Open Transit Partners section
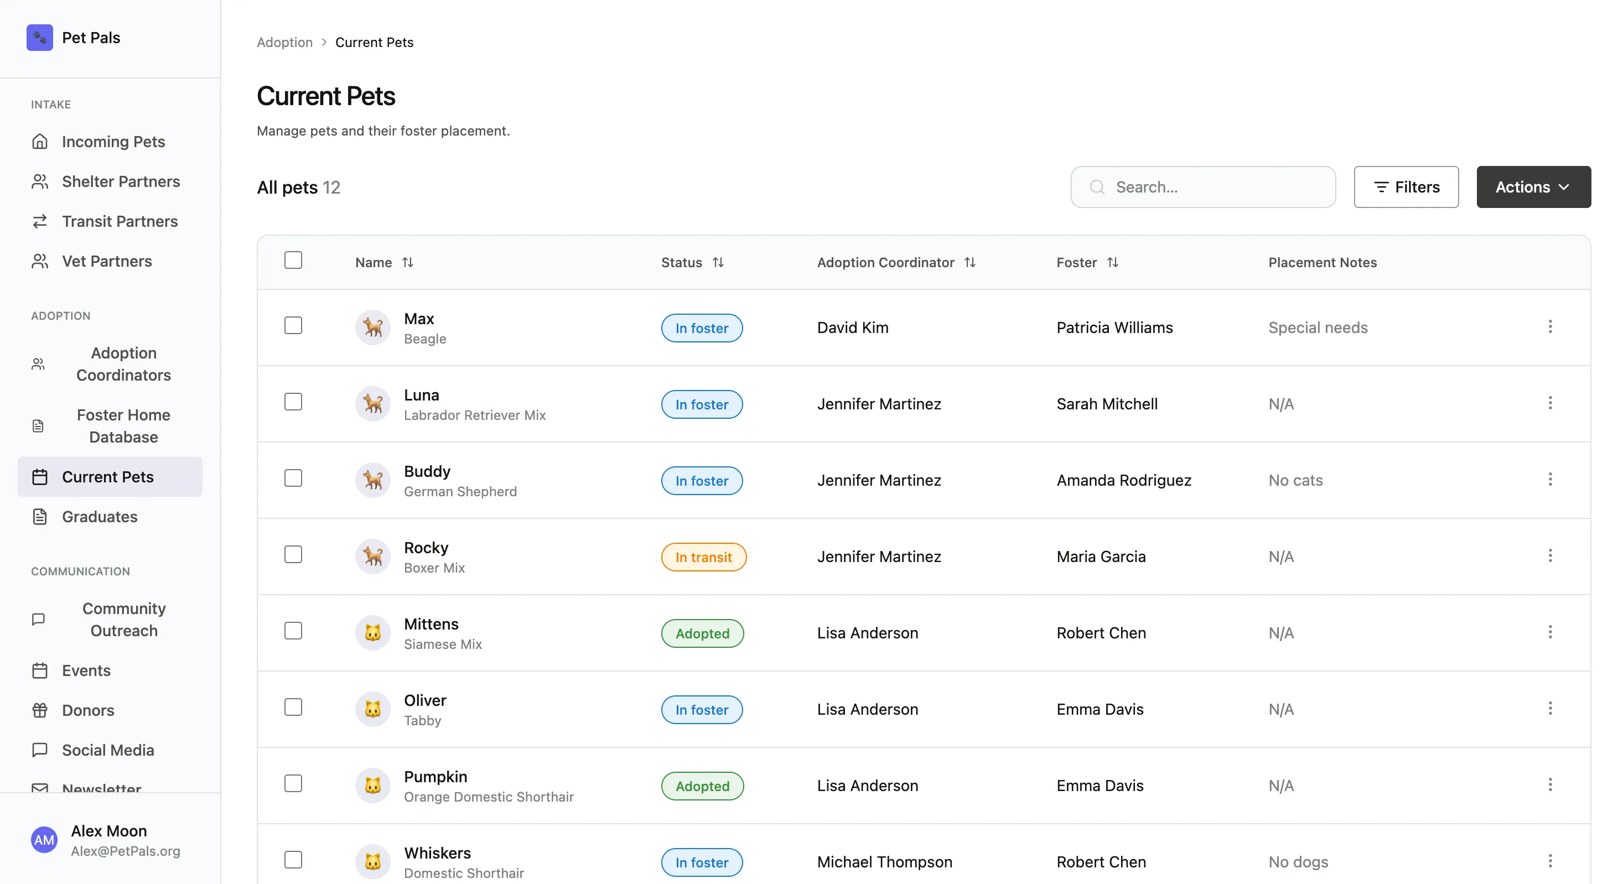 click(x=110, y=222)
